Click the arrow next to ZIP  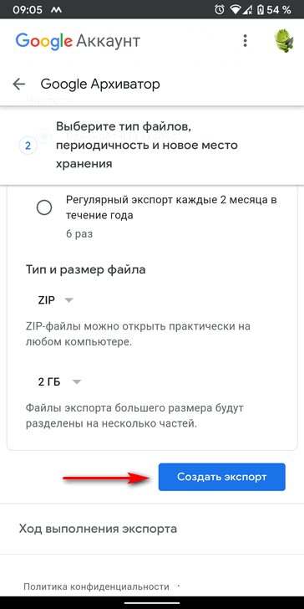(68, 300)
